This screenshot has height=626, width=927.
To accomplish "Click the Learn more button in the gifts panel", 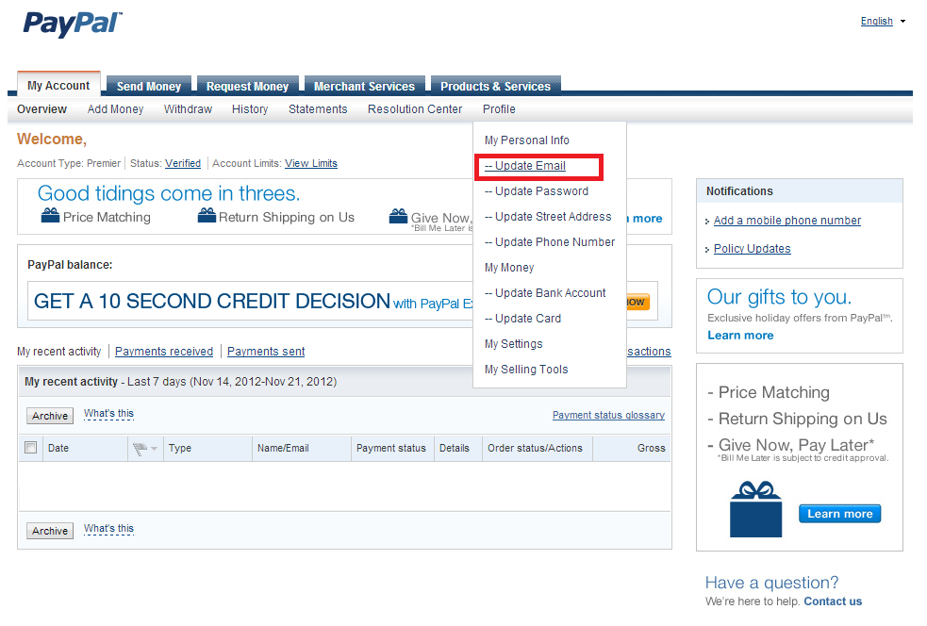I will tap(838, 514).
